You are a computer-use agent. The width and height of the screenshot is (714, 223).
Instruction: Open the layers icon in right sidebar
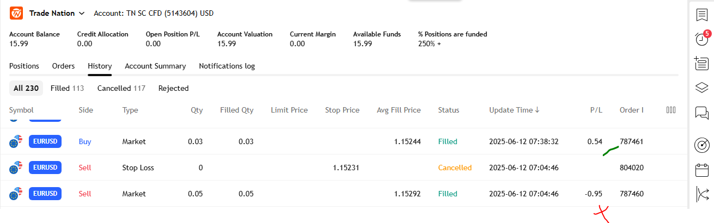coord(702,88)
